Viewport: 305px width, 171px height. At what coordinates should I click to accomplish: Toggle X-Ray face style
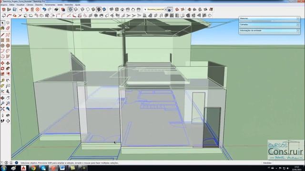coord(71,9)
